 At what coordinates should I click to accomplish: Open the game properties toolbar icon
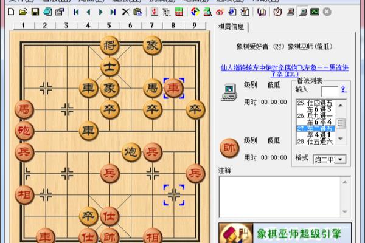click(x=60, y=12)
